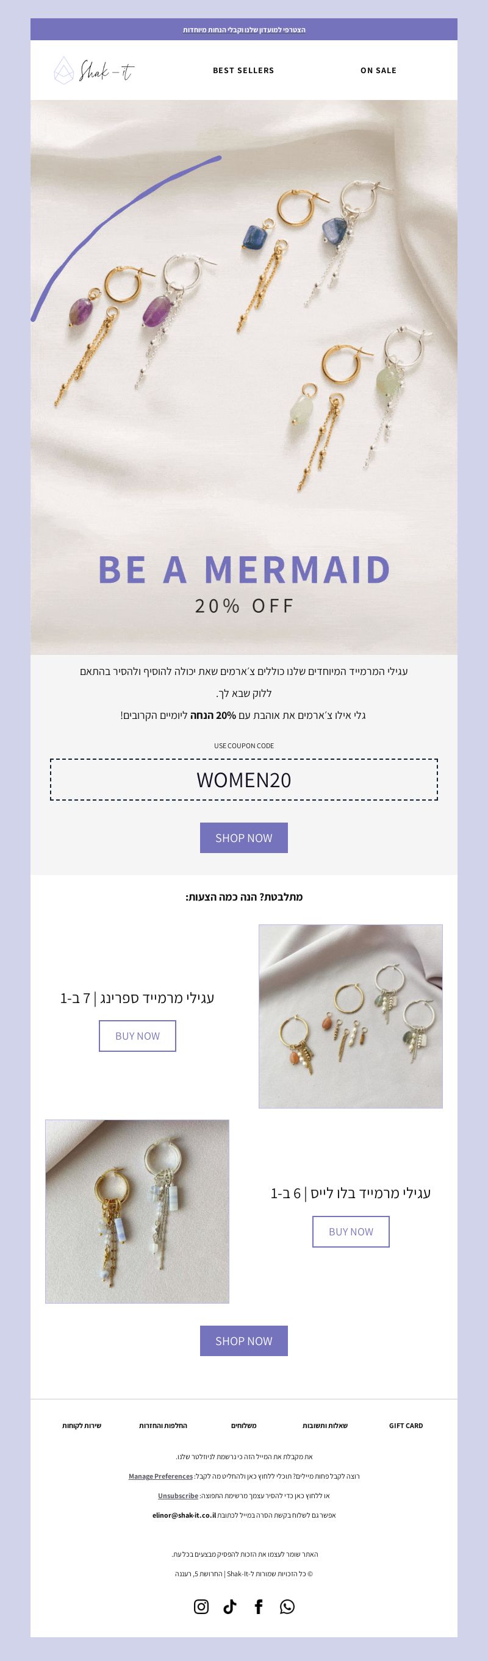Screen dimensions: 488x1661
Task: Click the first SHOP NOW button below coupon
Action: (x=243, y=838)
